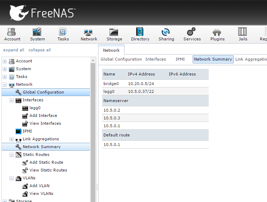
Task: Collapse the Network tree node
Action: coord(5,84)
